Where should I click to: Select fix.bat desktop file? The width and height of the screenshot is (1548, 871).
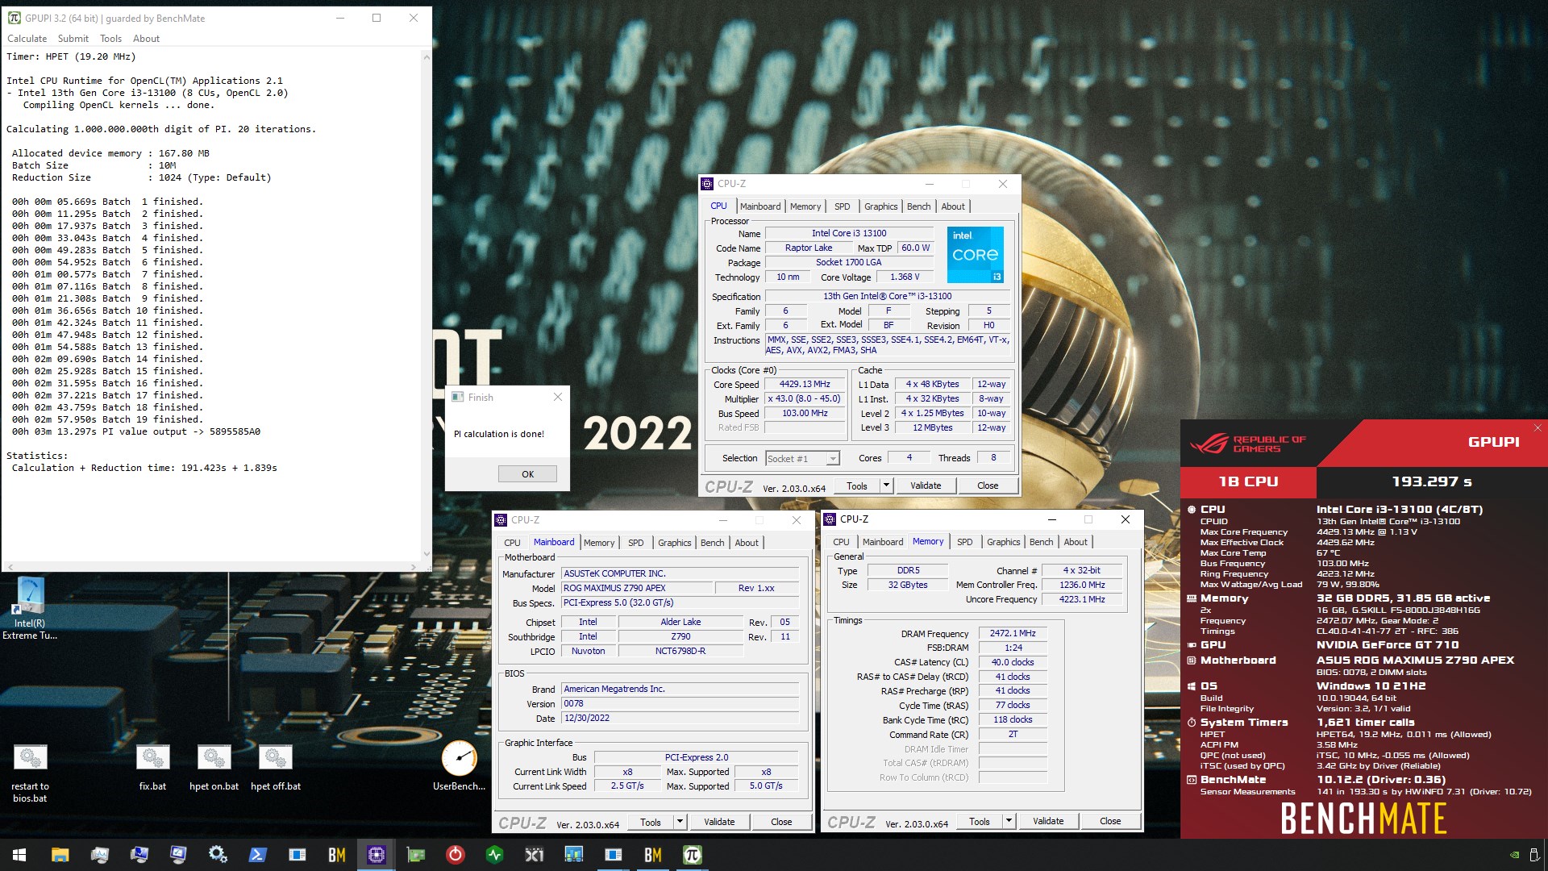click(x=152, y=768)
